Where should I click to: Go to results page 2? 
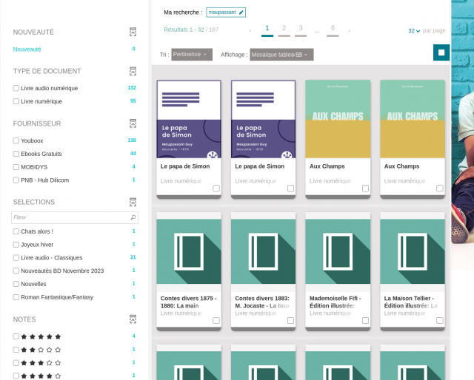(284, 30)
